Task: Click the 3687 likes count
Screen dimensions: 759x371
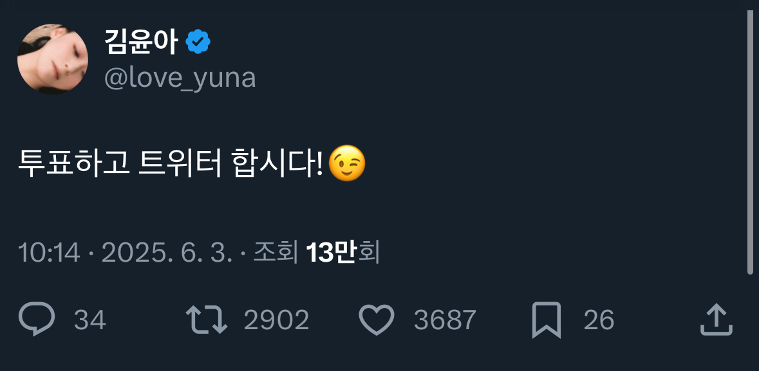Action: click(445, 320)
